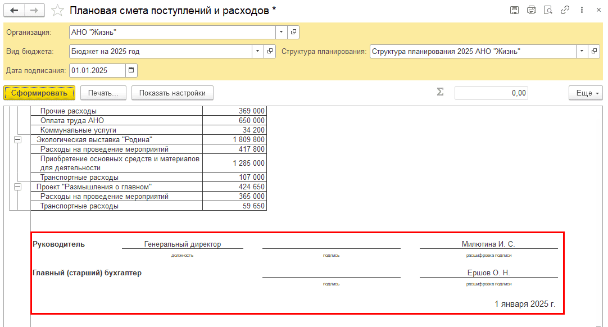Open the АНО "Жизнь" organization card
Viewport: 608px width, 327px height.
click(x=293, y=33)
